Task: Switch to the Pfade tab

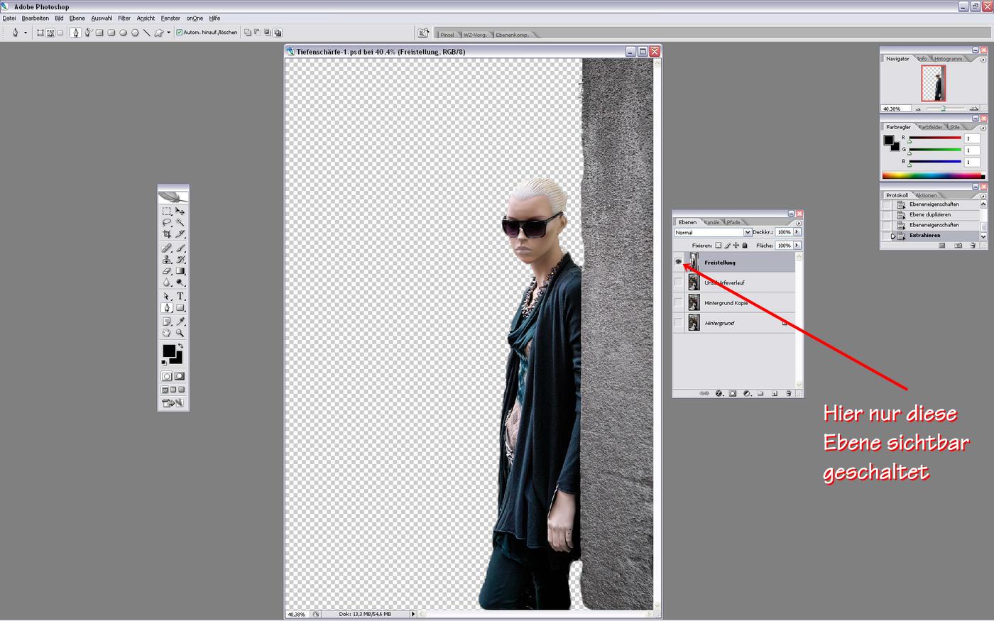Action: [733, 222]
